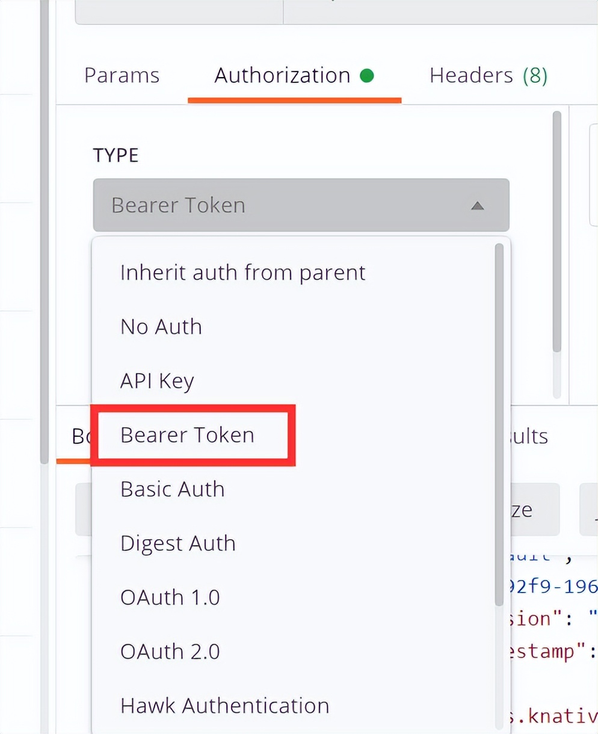Choose Basic Auth option

click(172, 489)
